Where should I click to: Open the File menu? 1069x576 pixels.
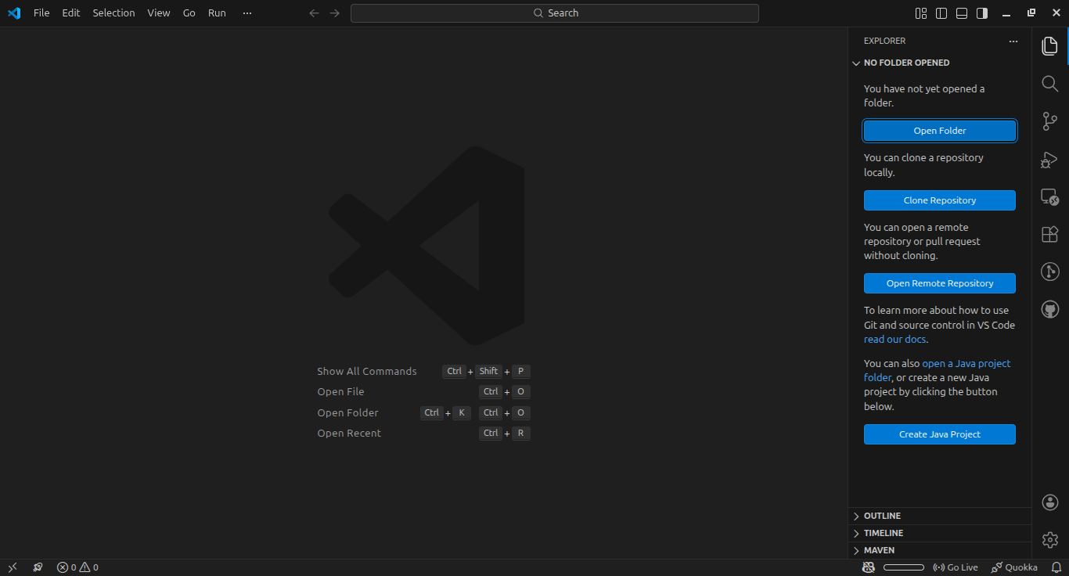[x=41, y=13]
